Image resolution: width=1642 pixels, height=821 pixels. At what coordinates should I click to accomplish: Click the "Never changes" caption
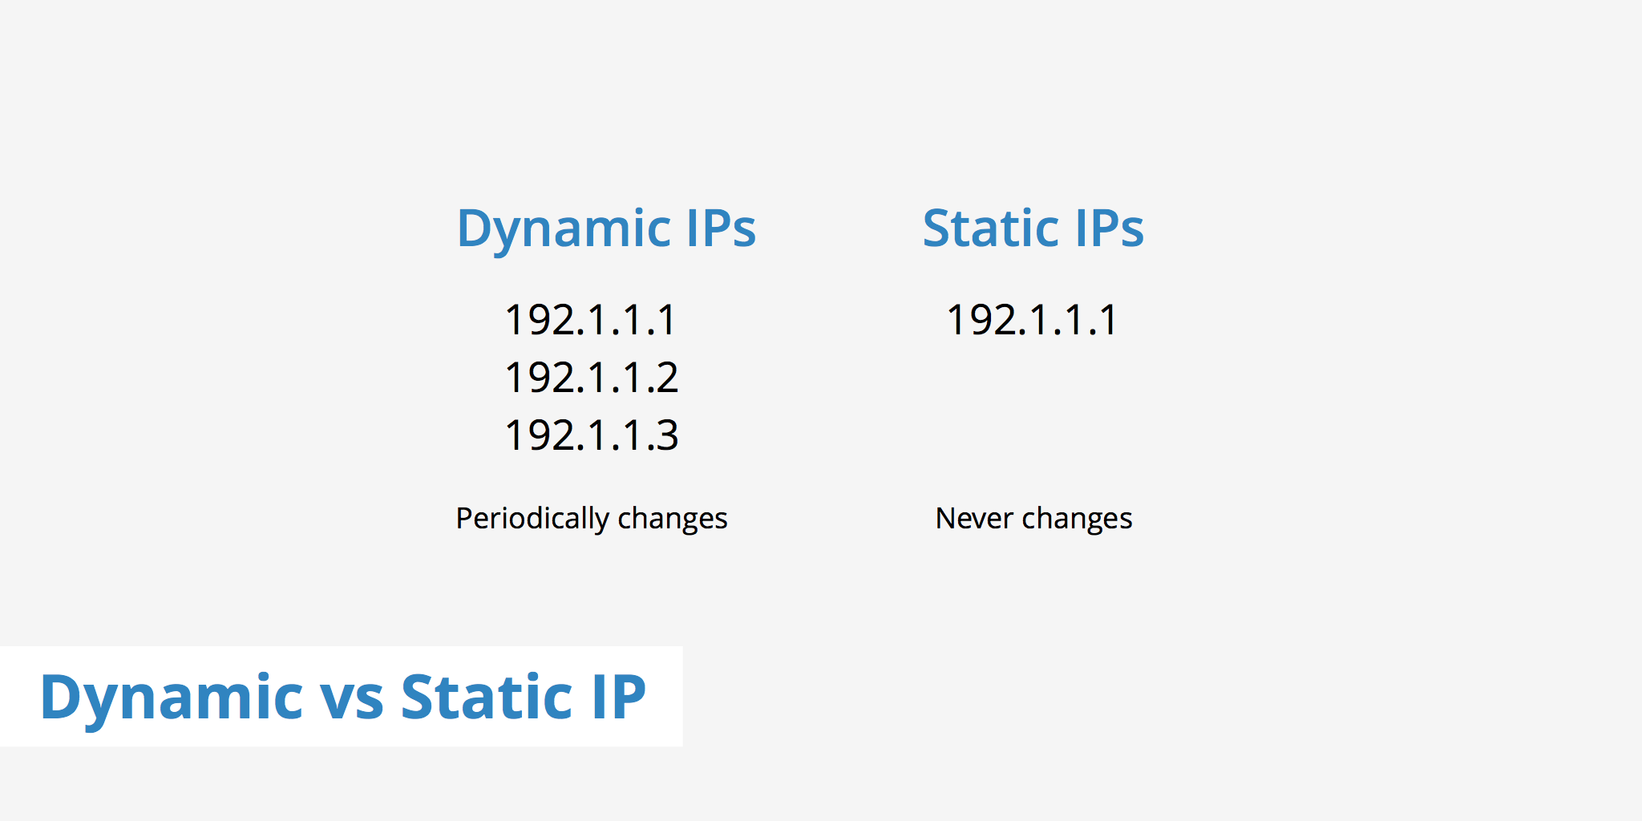(x=1033, y=519)
